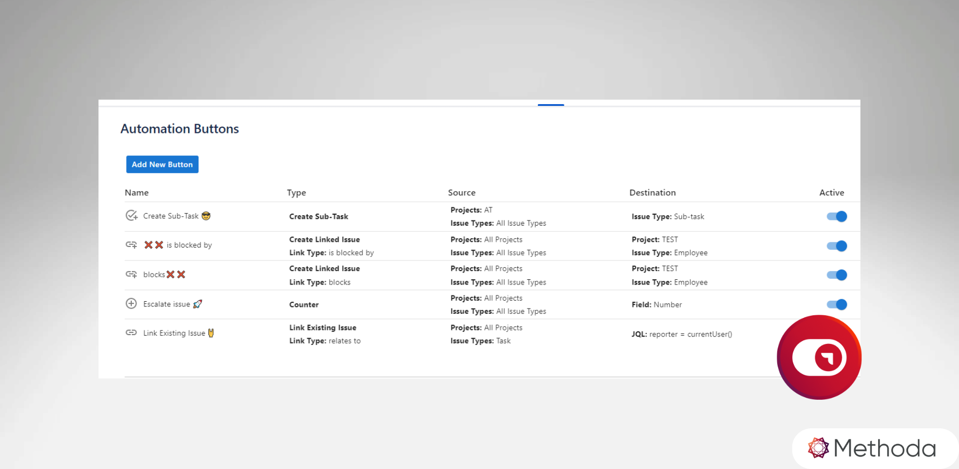The width and height of the screenshot is (959, 469).
Task: Click the Active column header
Action: point(832,192)
